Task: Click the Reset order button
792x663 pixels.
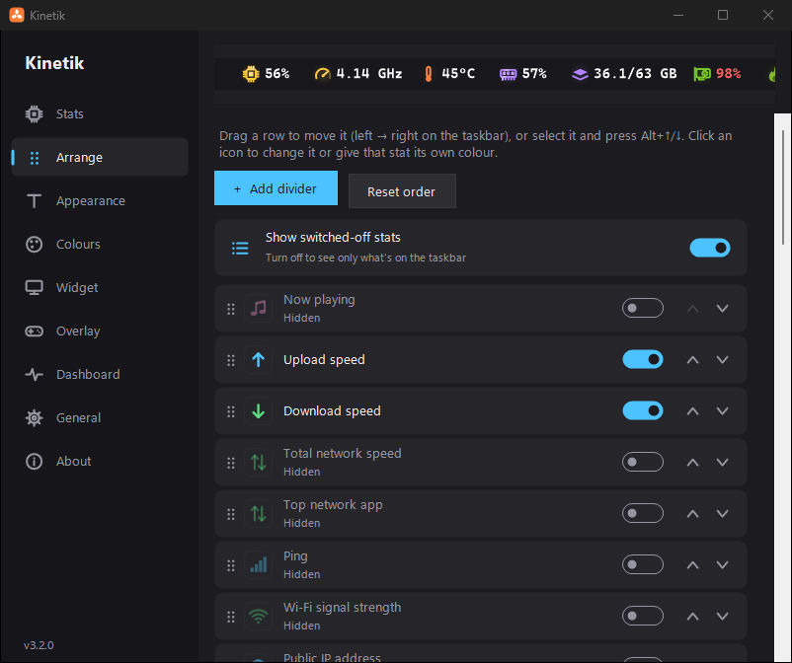Action: click(x=402, y=191)
